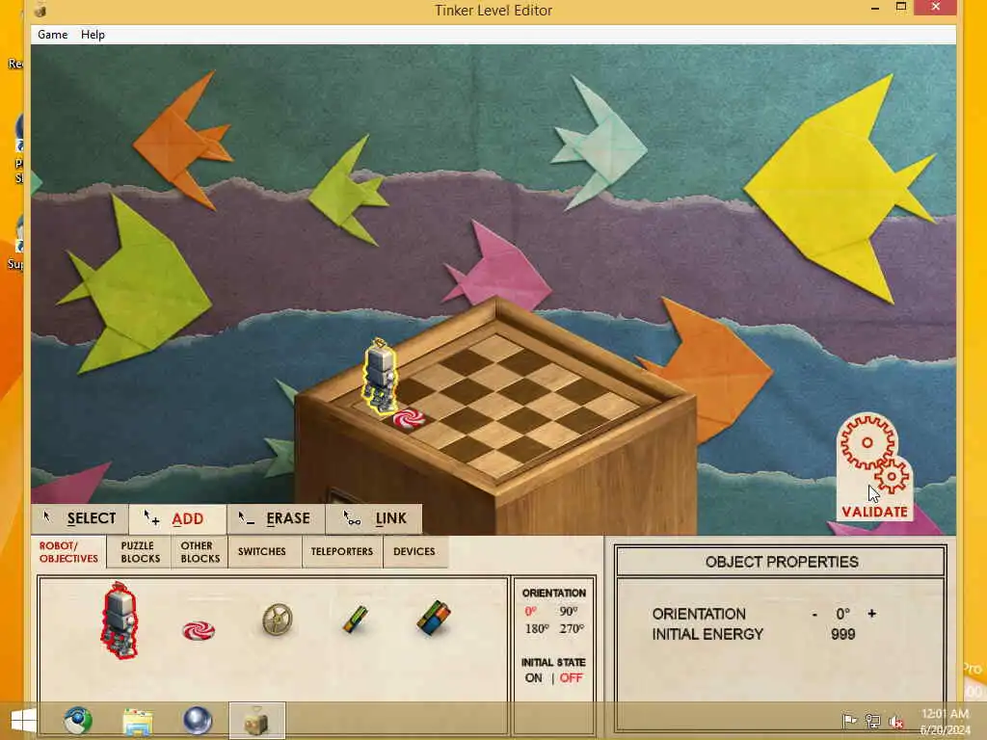Maximize the Tinker Level Editor window
This screenshot has height=740, width=987.
point(901,7)
